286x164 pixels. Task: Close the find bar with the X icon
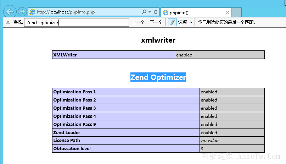[x=8, y=22]
